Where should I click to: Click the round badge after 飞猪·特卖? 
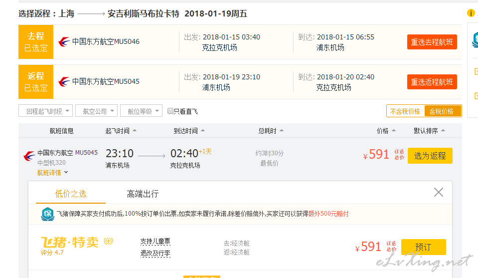pyautogui.click(x=109, y=242)
